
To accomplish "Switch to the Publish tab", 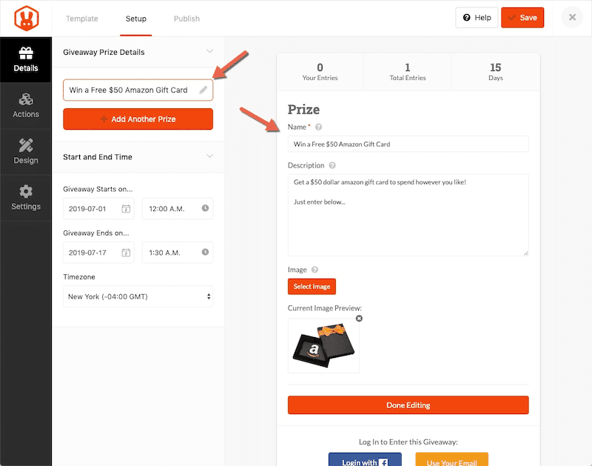I will point(186,19).
